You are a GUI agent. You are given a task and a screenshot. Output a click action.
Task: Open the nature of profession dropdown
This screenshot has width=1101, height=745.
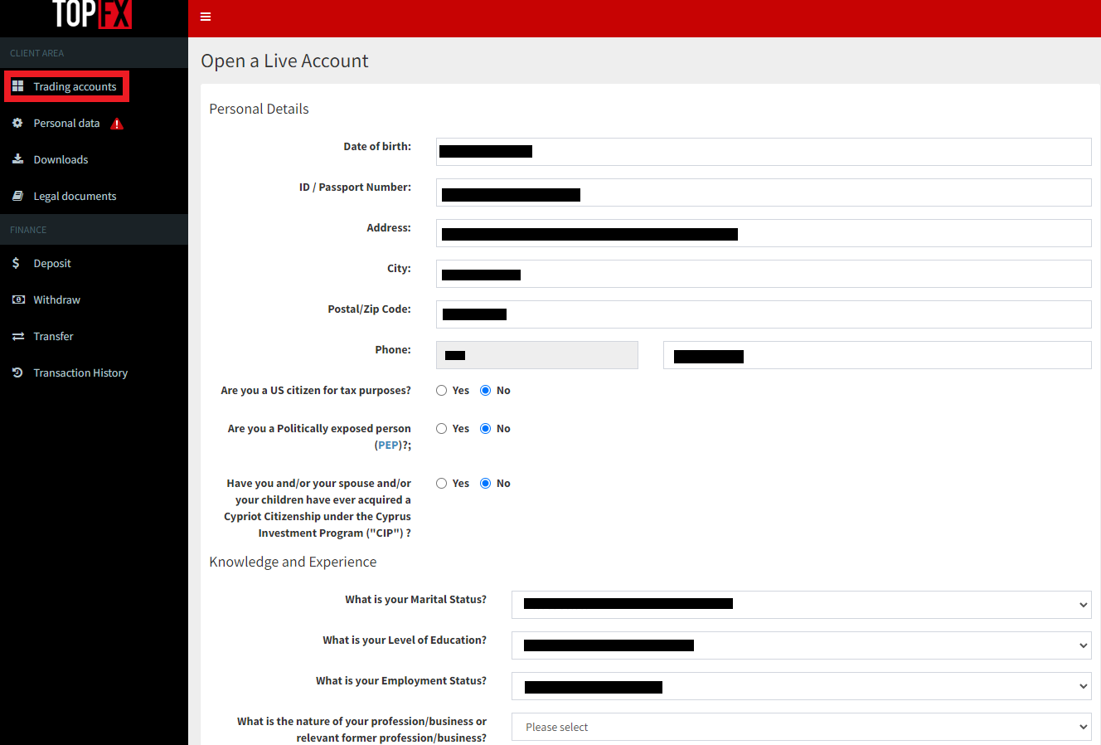[x=801, y=727]
